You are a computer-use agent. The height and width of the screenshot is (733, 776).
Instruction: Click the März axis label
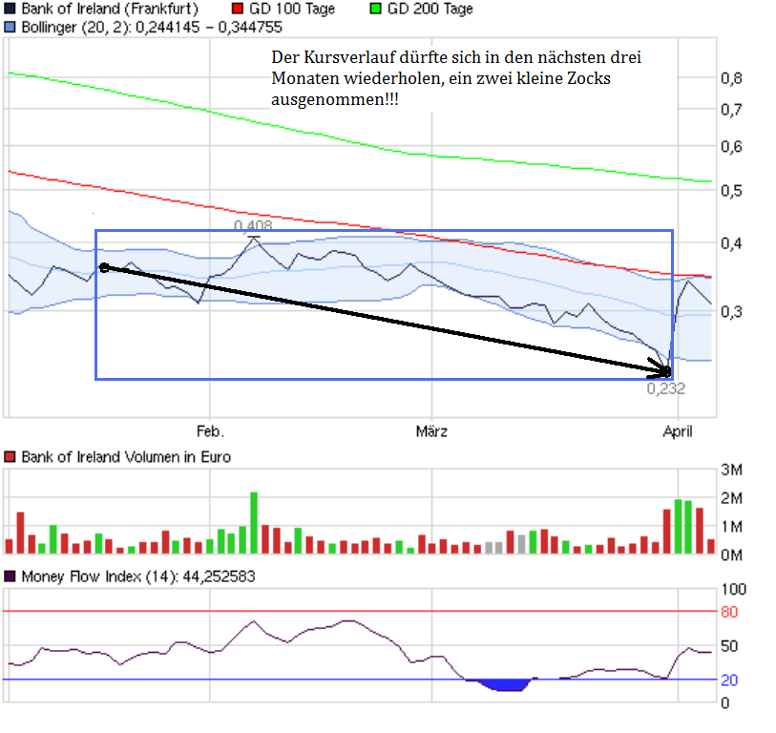[x=431, y=431]
